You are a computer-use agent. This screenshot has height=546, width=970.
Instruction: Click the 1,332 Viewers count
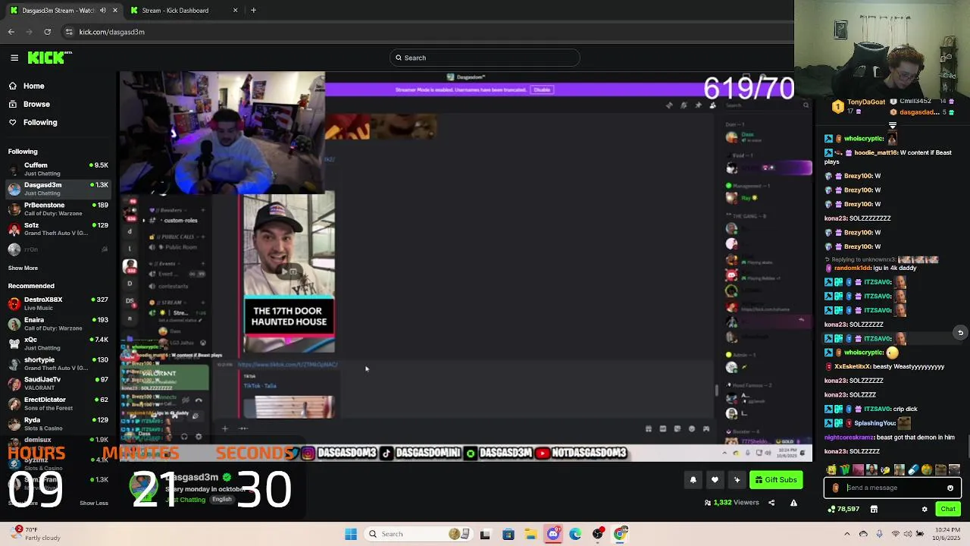(732, 503)
